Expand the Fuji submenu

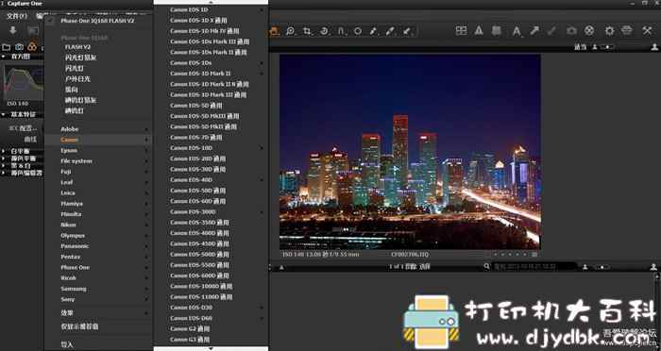(98, 172)
